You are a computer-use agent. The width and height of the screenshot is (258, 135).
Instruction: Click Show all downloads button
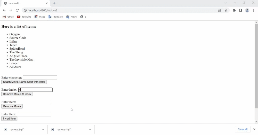pyautogui.click(x=243, y=129)
